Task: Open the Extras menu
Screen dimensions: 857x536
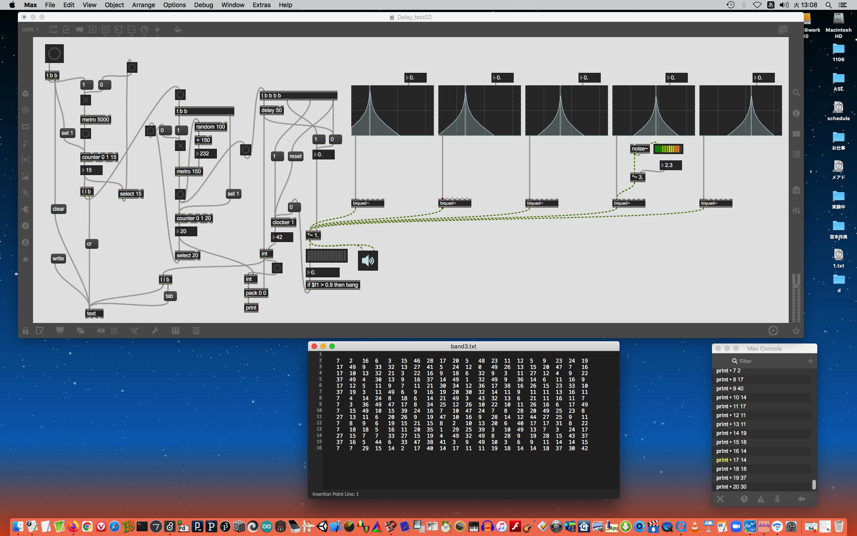Action: point(261,5)
